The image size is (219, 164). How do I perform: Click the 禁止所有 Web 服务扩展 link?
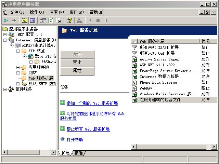click(x=88, y=129)
